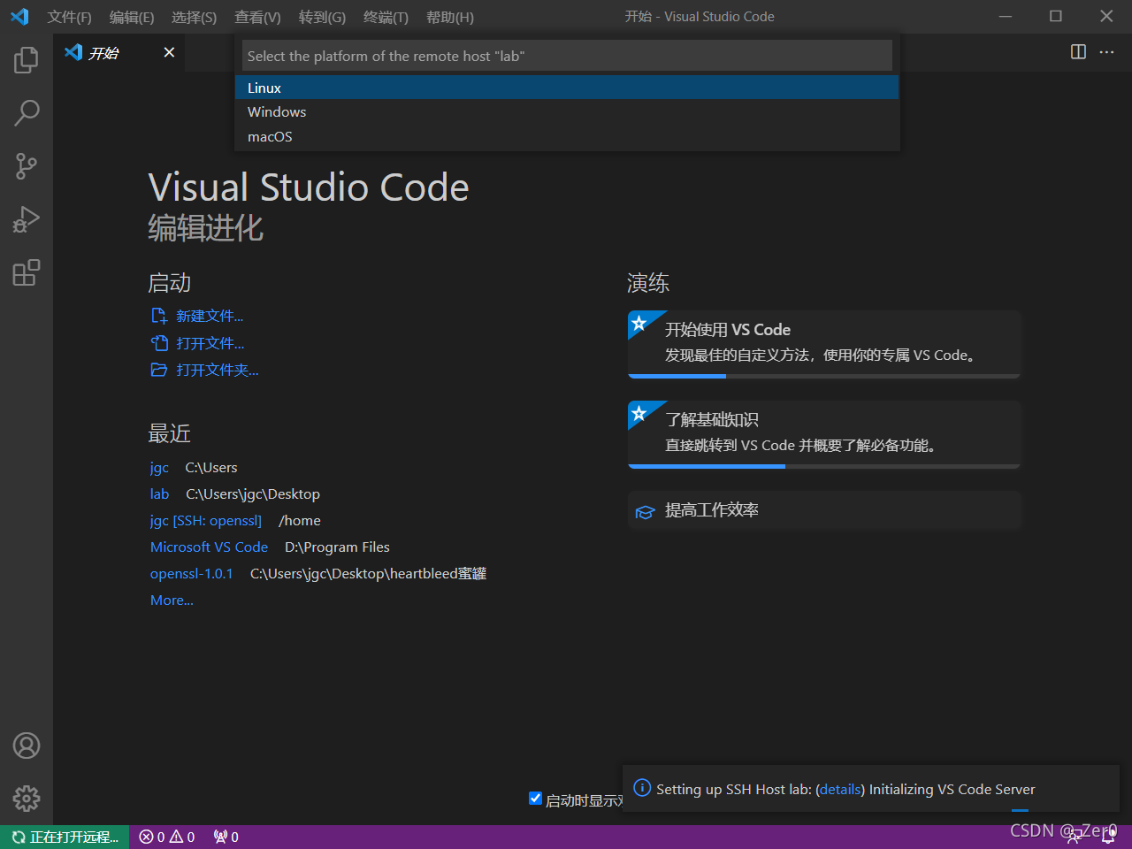1132x849 pixels.
Task: Toggle the 启动时显示 checkbox
Action: [535, 799]
